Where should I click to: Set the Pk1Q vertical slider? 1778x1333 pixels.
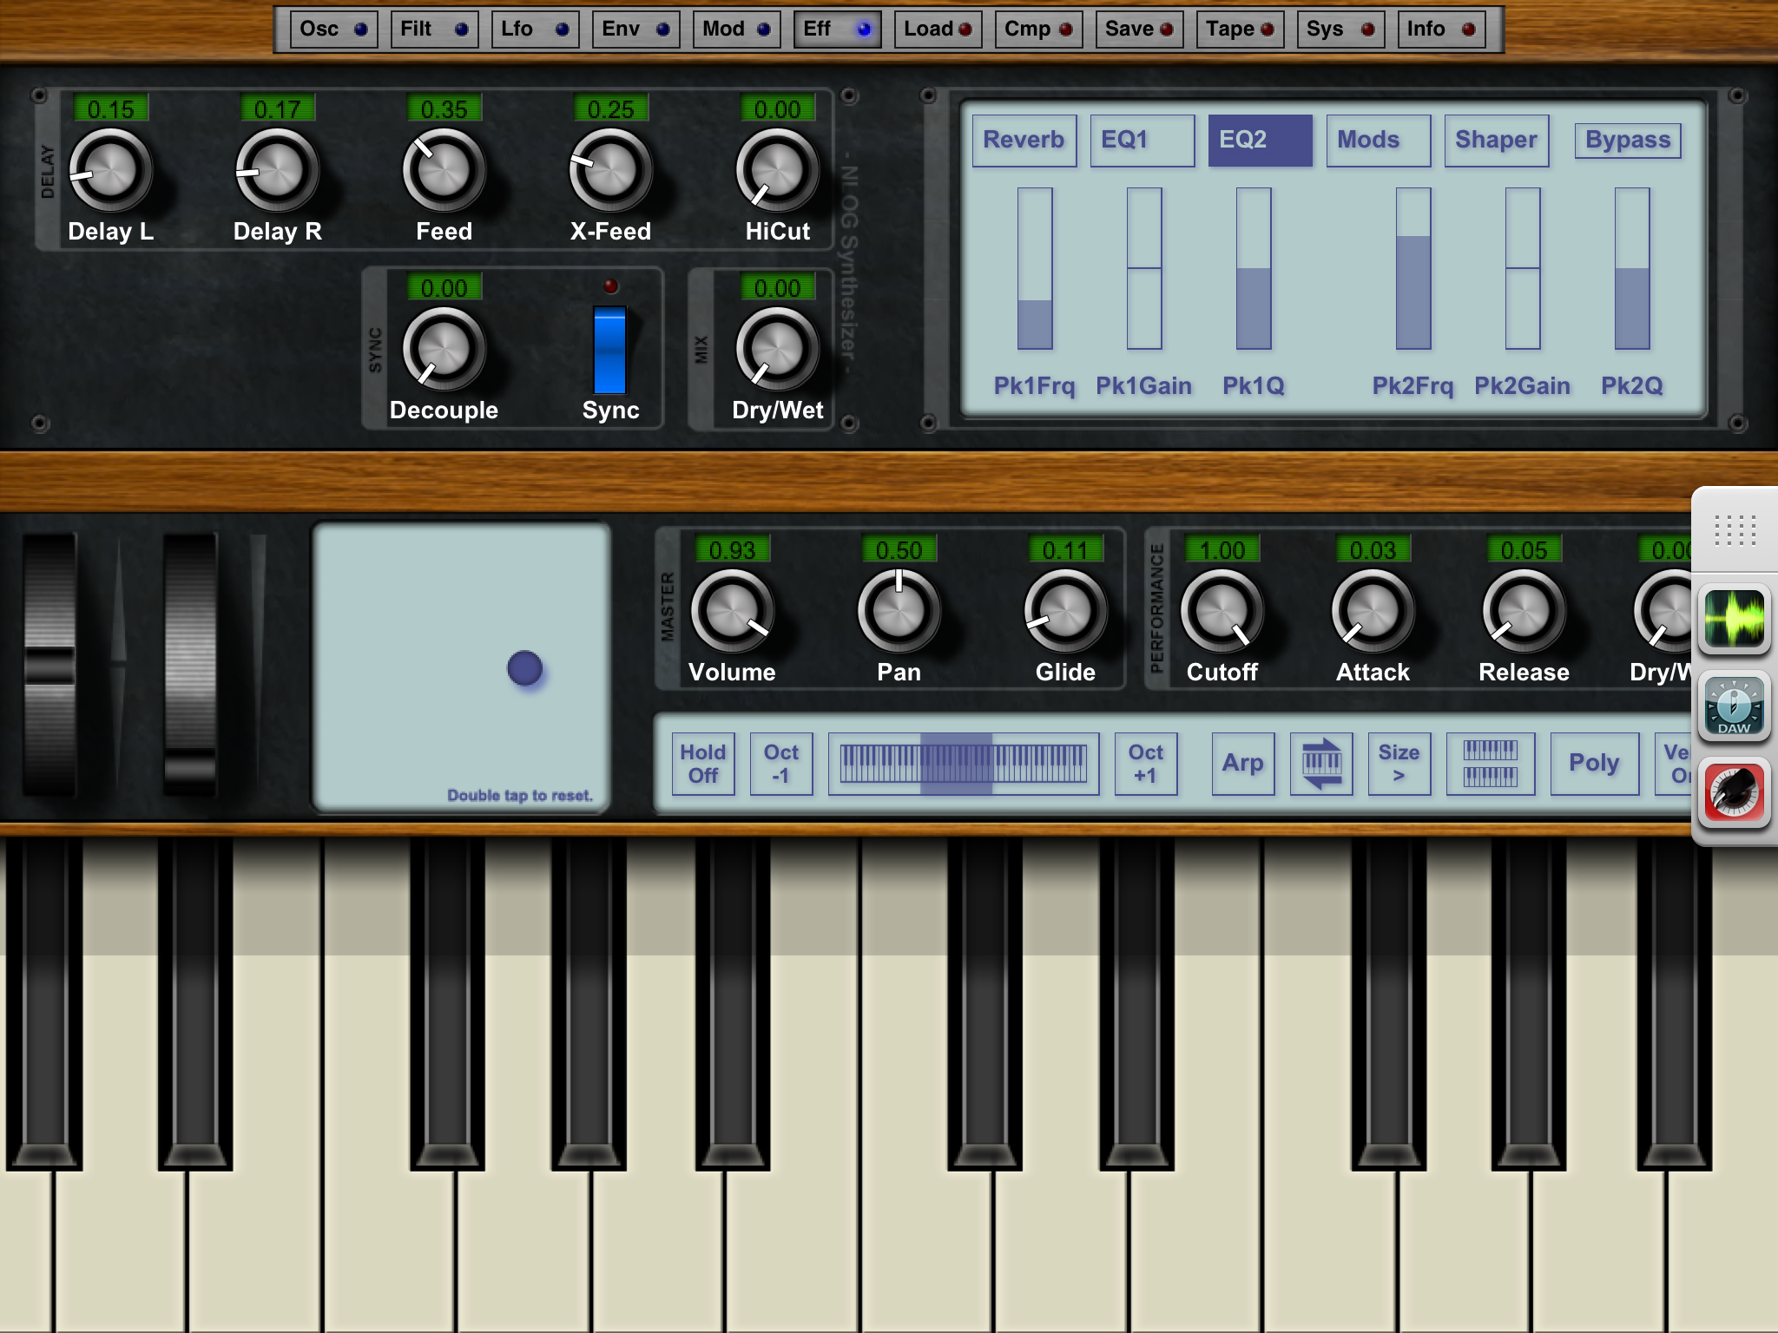(x=1254, y=268)
